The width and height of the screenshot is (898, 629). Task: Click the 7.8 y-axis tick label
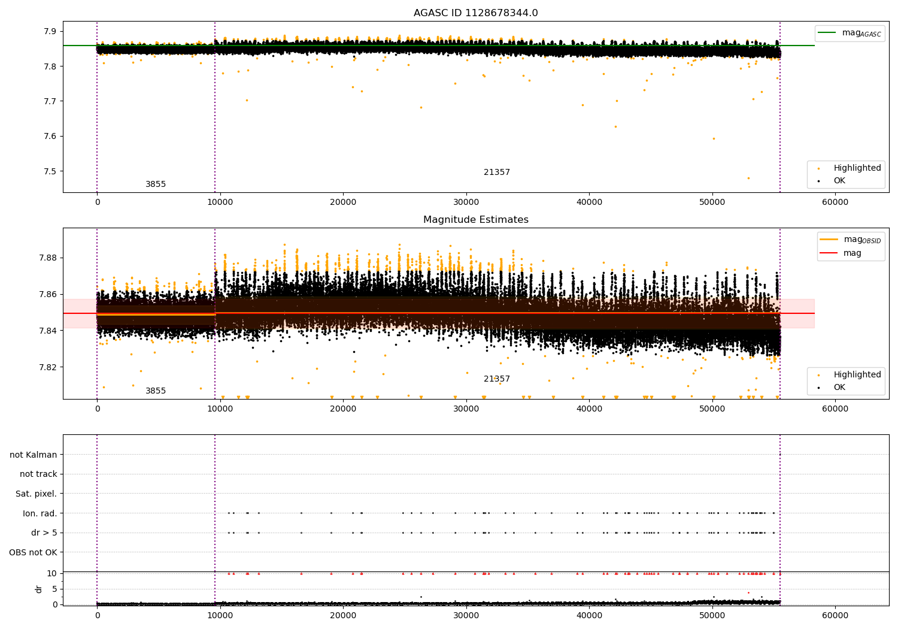[x=50, y=66]
